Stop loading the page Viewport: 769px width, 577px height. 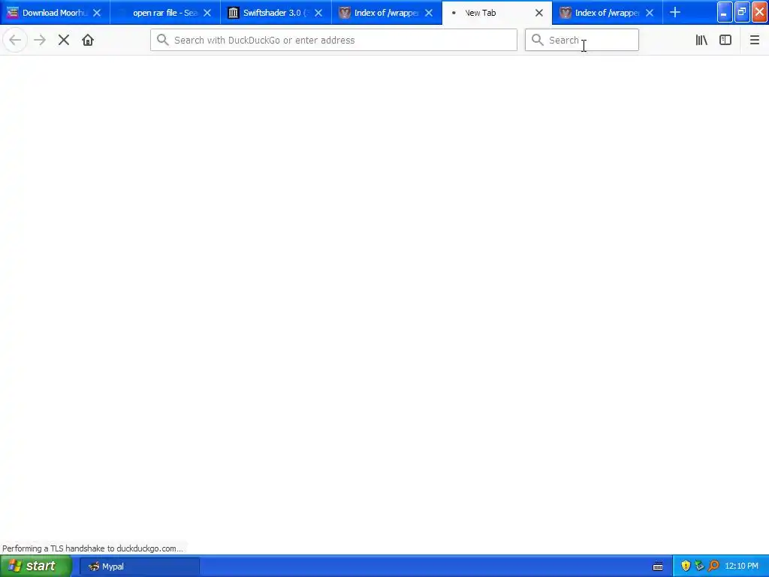pos(64,40)
